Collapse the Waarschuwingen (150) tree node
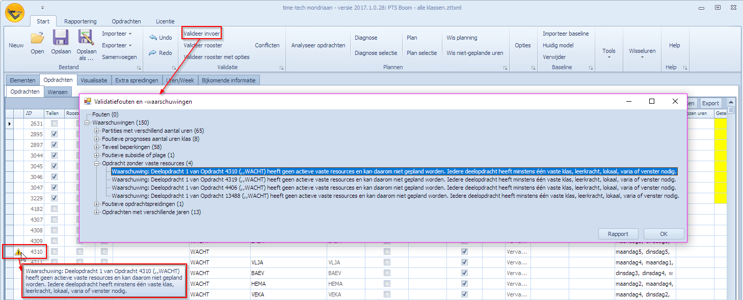The width and height of the screenshot is (743, 300). (88, 123)
